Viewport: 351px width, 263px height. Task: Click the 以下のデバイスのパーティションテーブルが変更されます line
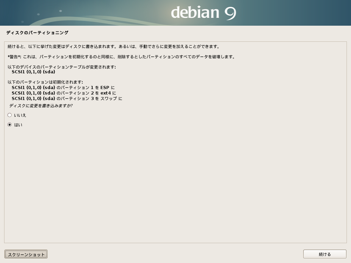pyautogui.click(x=62, y=67)
